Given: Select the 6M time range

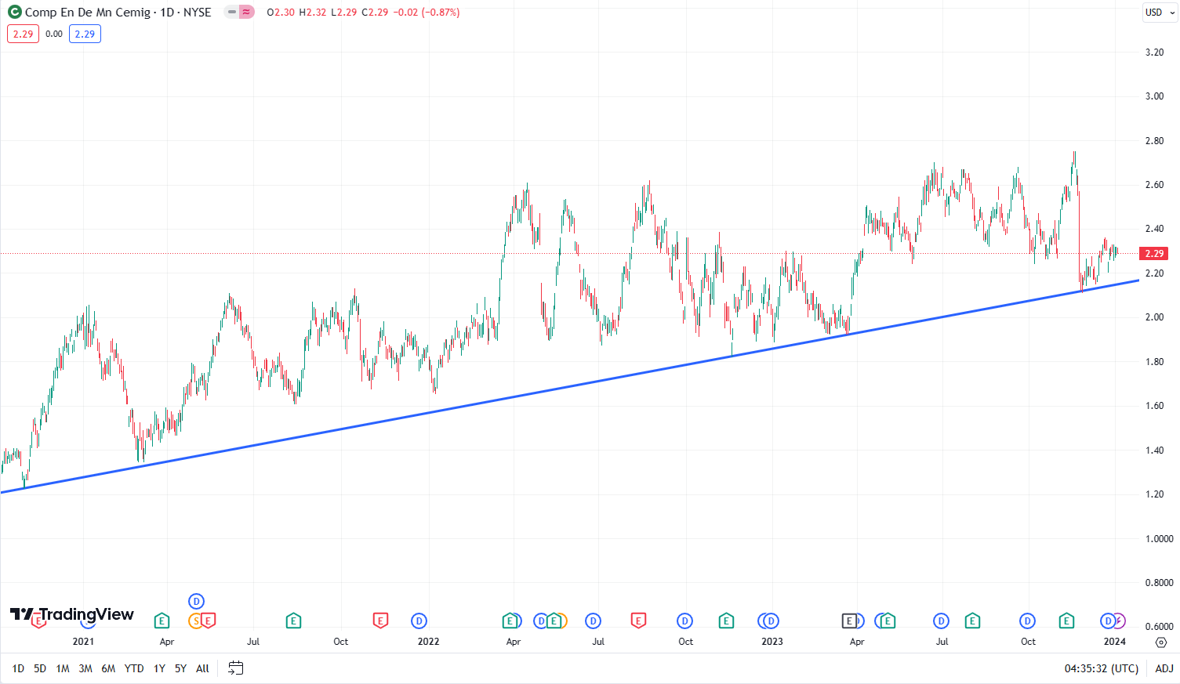Looking at the screenshot, I should (x=108, y=668).
